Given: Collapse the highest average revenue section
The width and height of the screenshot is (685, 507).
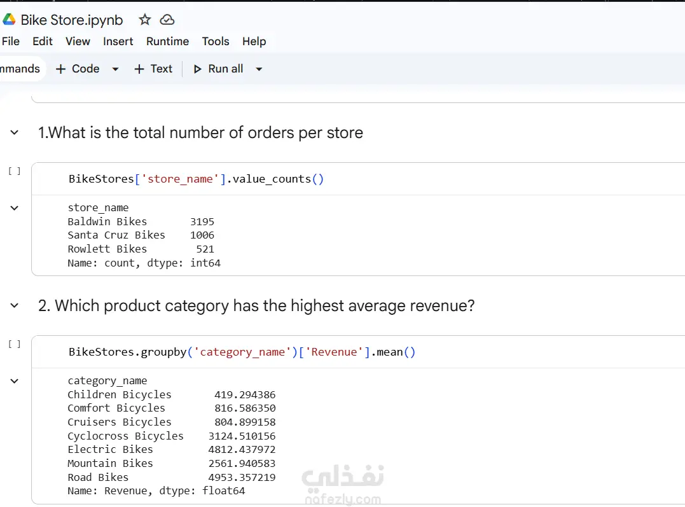Looking at the screenshot, I should coord(15,305).
